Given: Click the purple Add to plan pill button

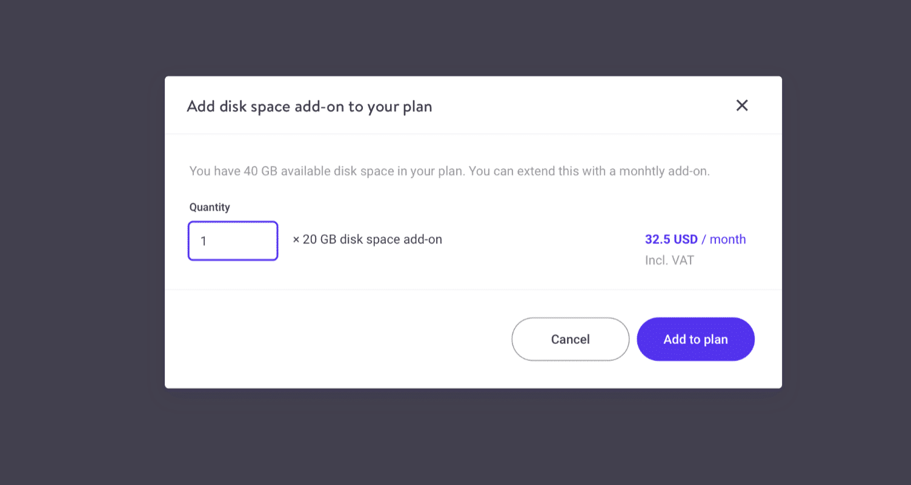Looking at the screenshot, I should (695, 339).
